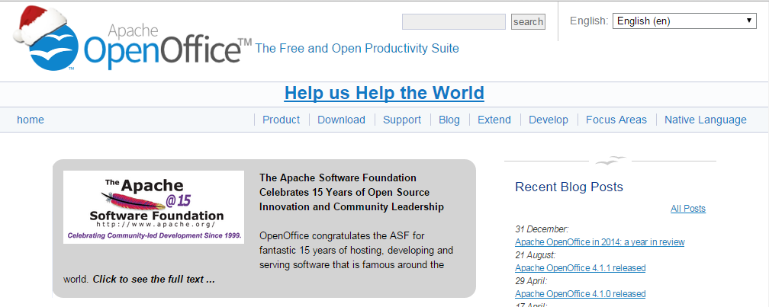Open the Help us Help the World link
The width and height of the screenshot is (769, 307).
tap(384, 92)
